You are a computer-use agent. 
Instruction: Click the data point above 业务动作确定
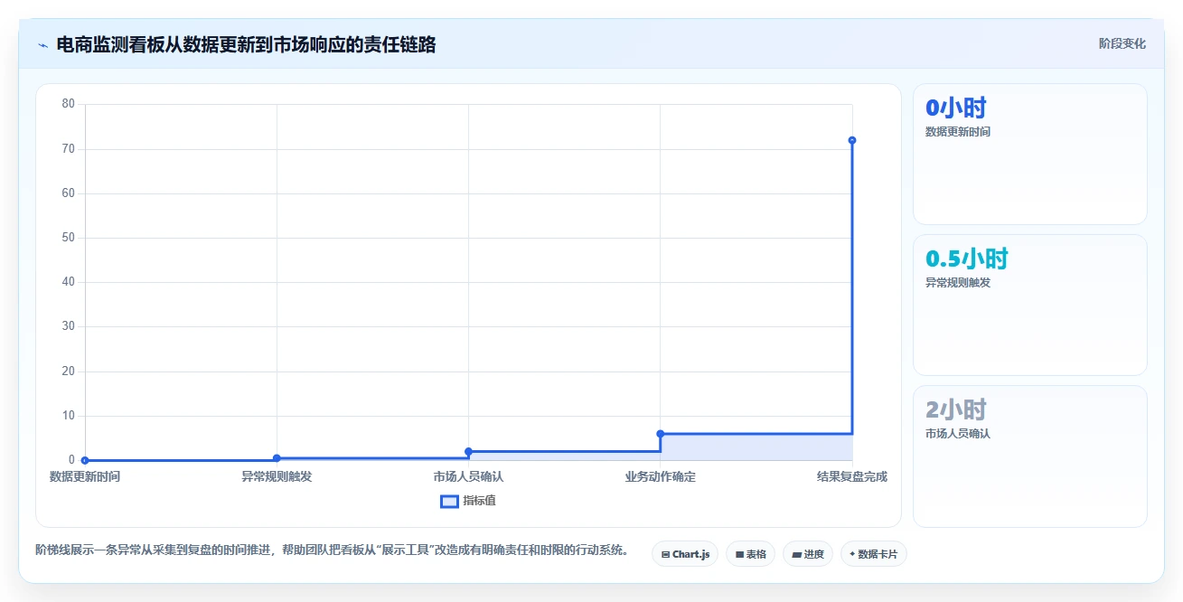pos(661,434)
